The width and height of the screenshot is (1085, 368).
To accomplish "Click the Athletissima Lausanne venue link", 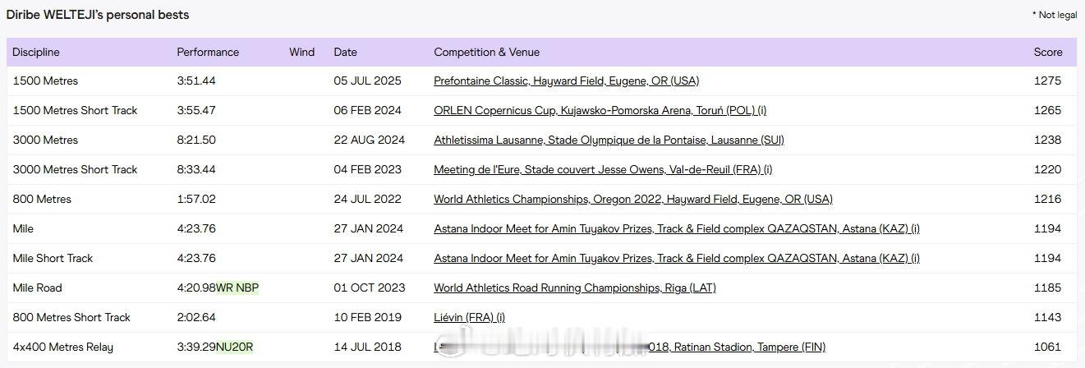I will coord(609,140).
